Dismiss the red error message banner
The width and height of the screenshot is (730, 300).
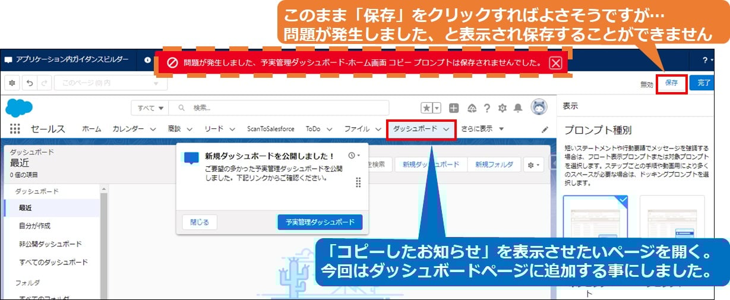(x=555, y=63)
